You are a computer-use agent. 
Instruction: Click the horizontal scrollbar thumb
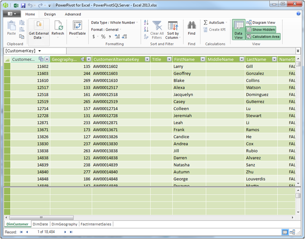click(x=42, y=217)
